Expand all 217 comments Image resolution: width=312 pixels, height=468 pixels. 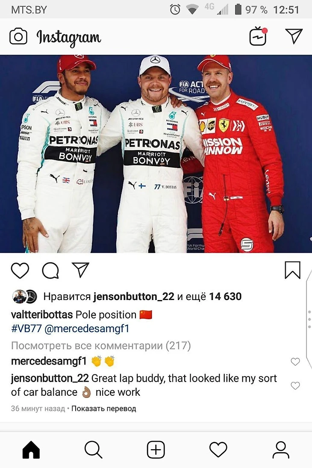101,346
